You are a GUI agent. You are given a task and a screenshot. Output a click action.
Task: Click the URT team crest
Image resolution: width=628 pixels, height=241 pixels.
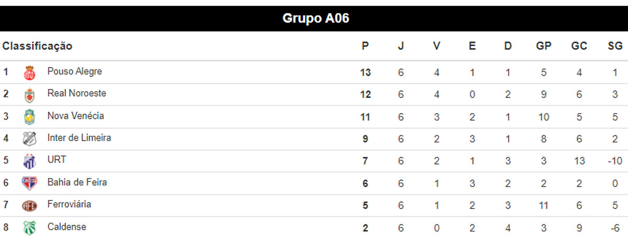click(x=30, y=161)
